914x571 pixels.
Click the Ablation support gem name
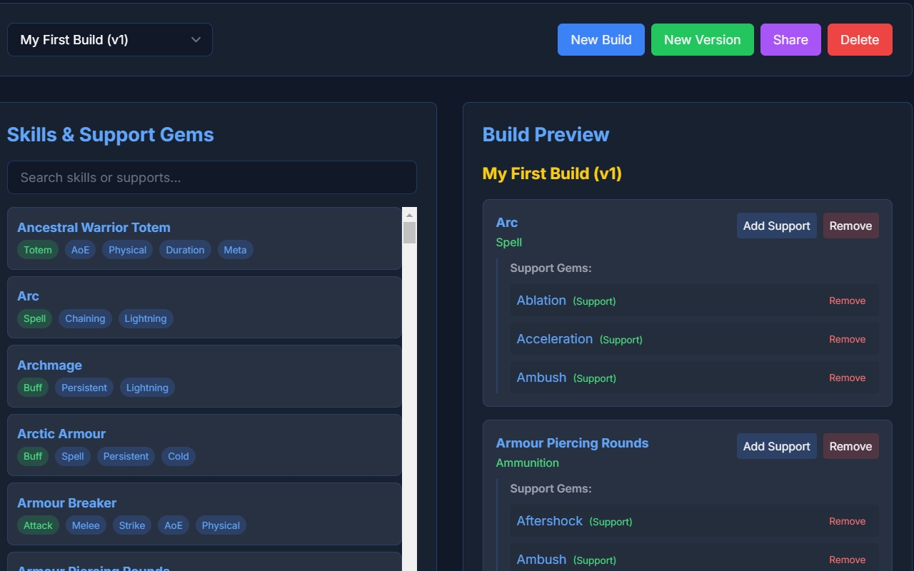click(x=541, y=300)
